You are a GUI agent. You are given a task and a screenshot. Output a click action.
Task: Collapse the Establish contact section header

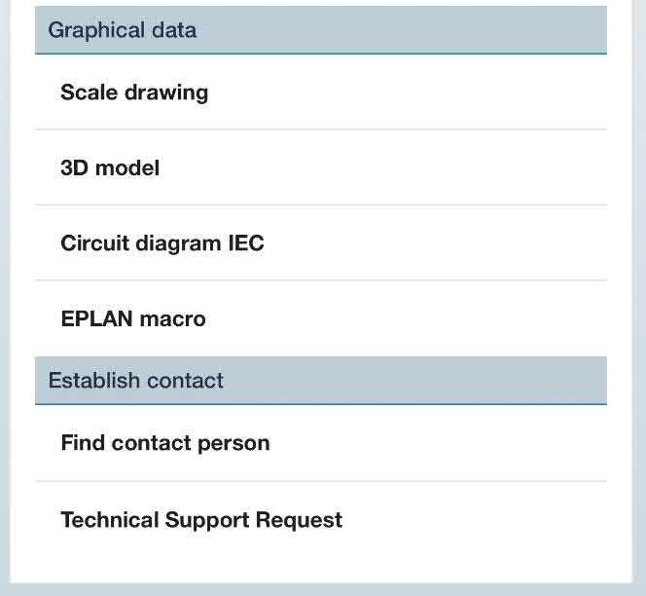(x=321, y=380)
